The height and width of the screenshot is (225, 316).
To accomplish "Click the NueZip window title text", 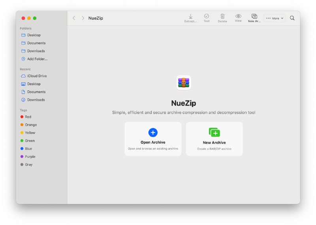I will click(x=96, y=18).
